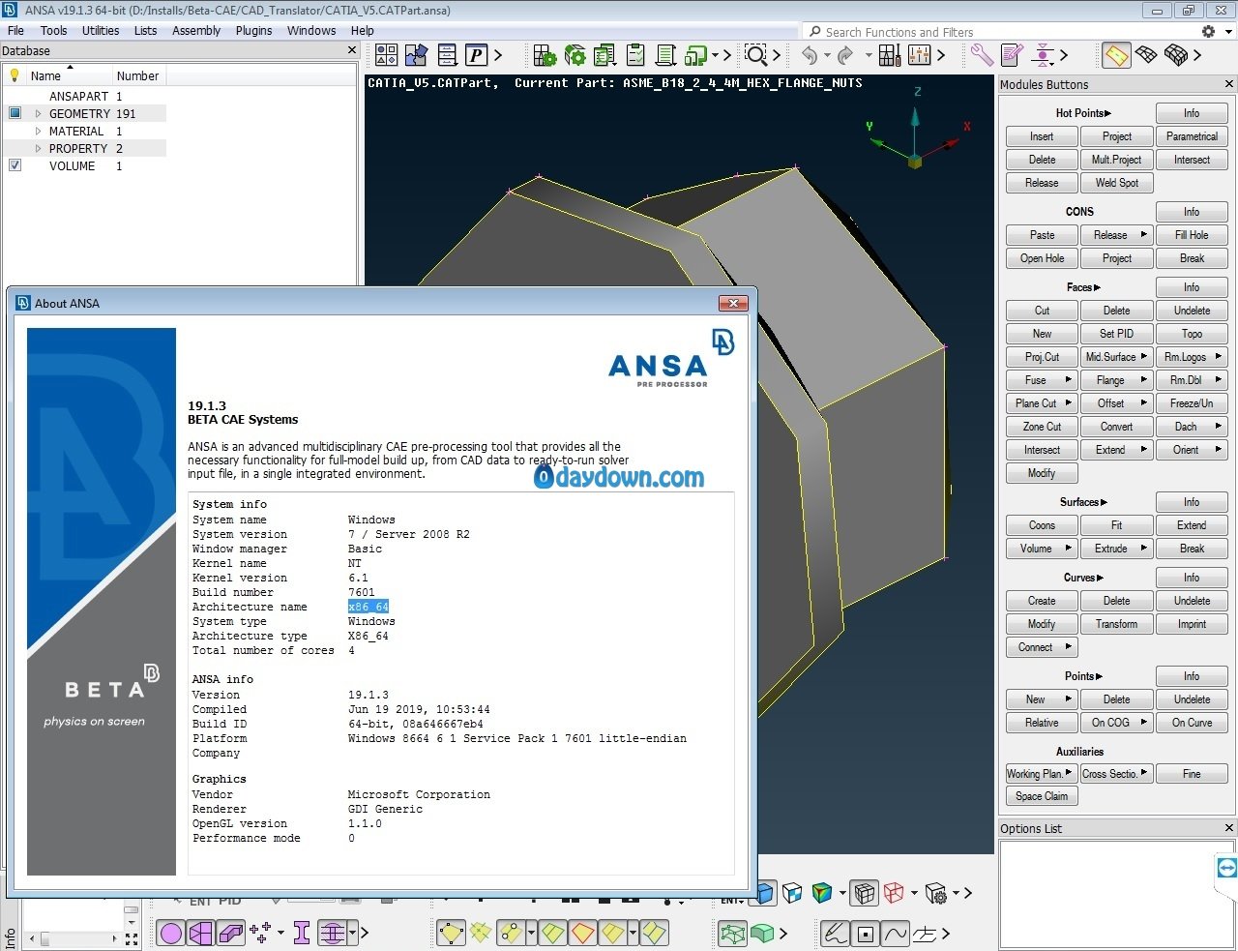Open the Windows menu
This screenshot has height=951, width=1238.
[311, 31]
